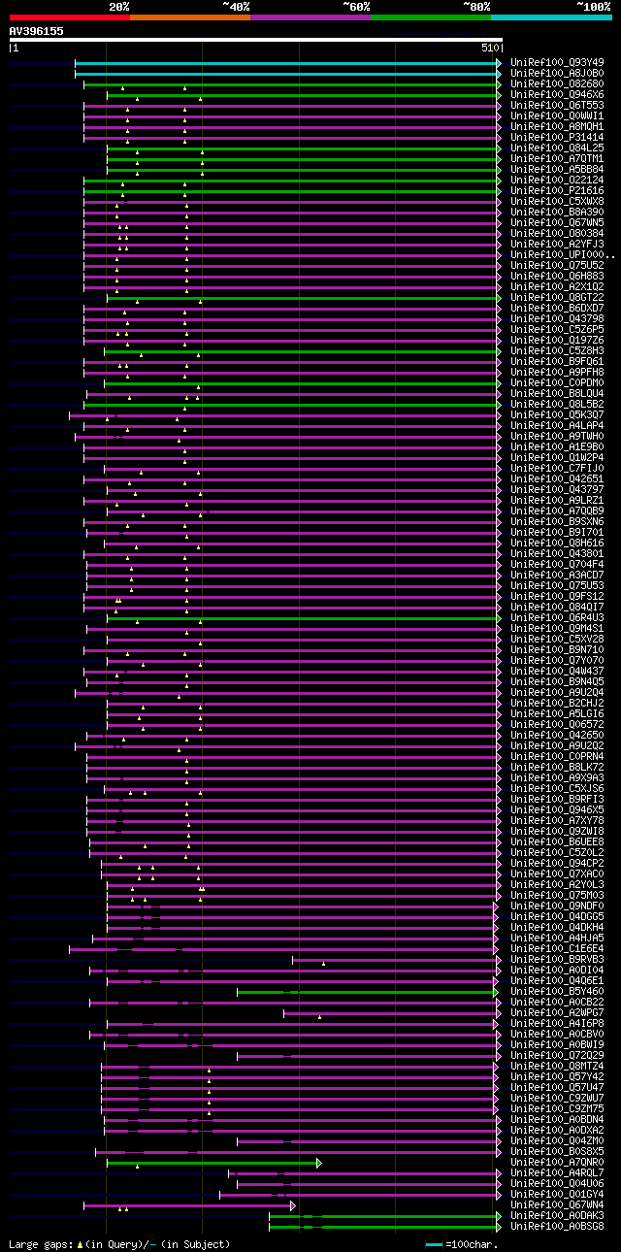
Task: Select entry UniRef100_Q8GT22
Action: pos(557,297)
